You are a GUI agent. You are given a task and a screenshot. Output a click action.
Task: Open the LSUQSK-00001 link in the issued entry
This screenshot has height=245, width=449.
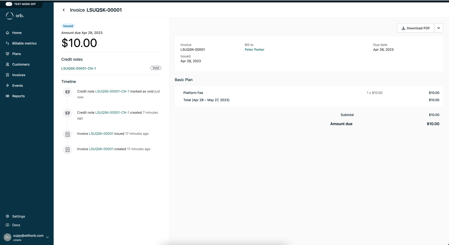click(101, 134)
